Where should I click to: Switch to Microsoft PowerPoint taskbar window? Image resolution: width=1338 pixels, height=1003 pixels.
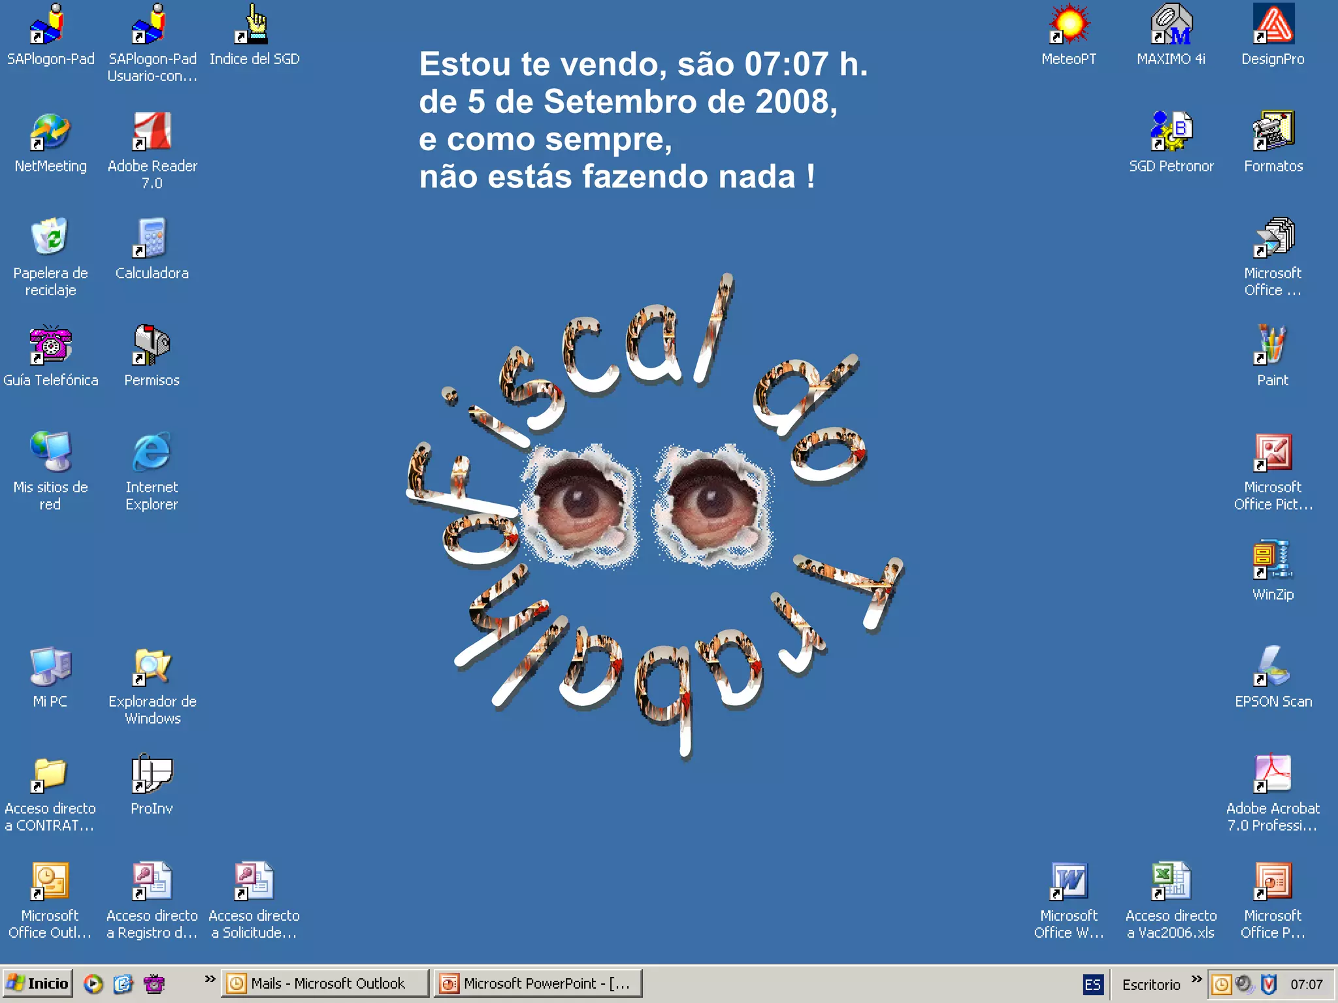coord(537,983)
